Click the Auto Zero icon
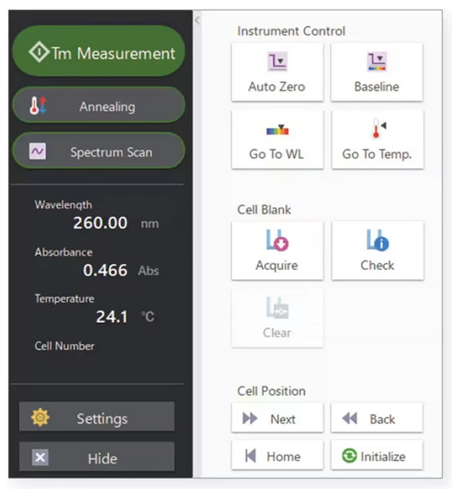452x489 pixels. pos(277,62)
